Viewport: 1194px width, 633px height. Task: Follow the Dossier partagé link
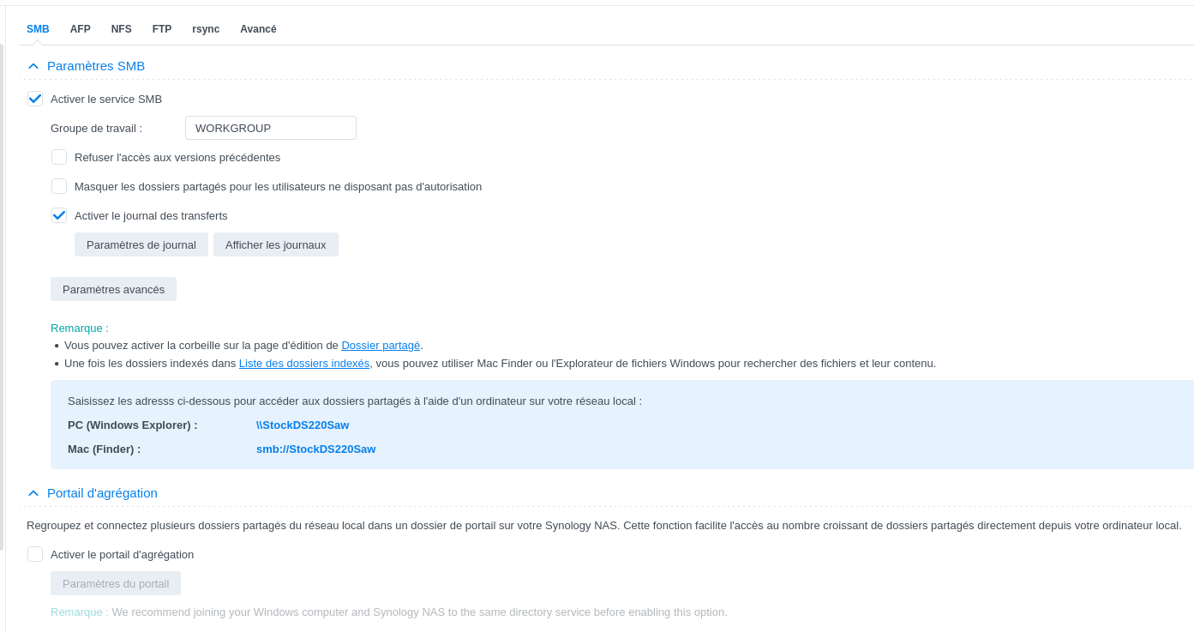[381, 346]
